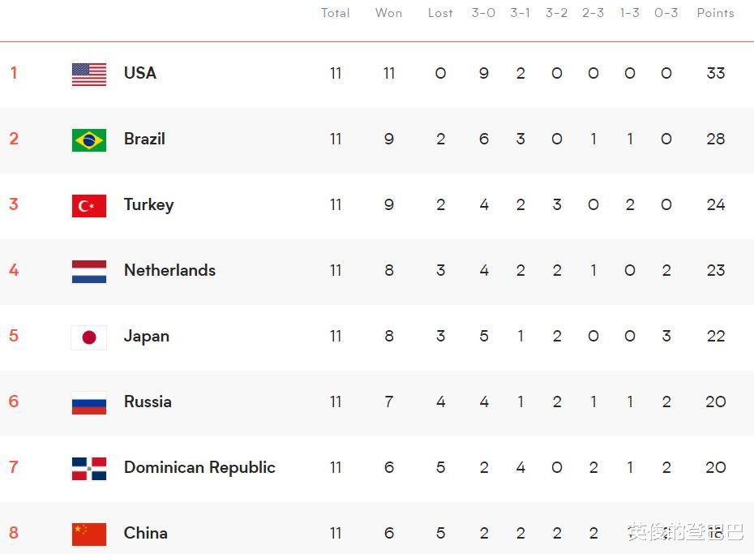754x554 pixels.
Task: Click the Japan flag icon
Action: [89, 337]
